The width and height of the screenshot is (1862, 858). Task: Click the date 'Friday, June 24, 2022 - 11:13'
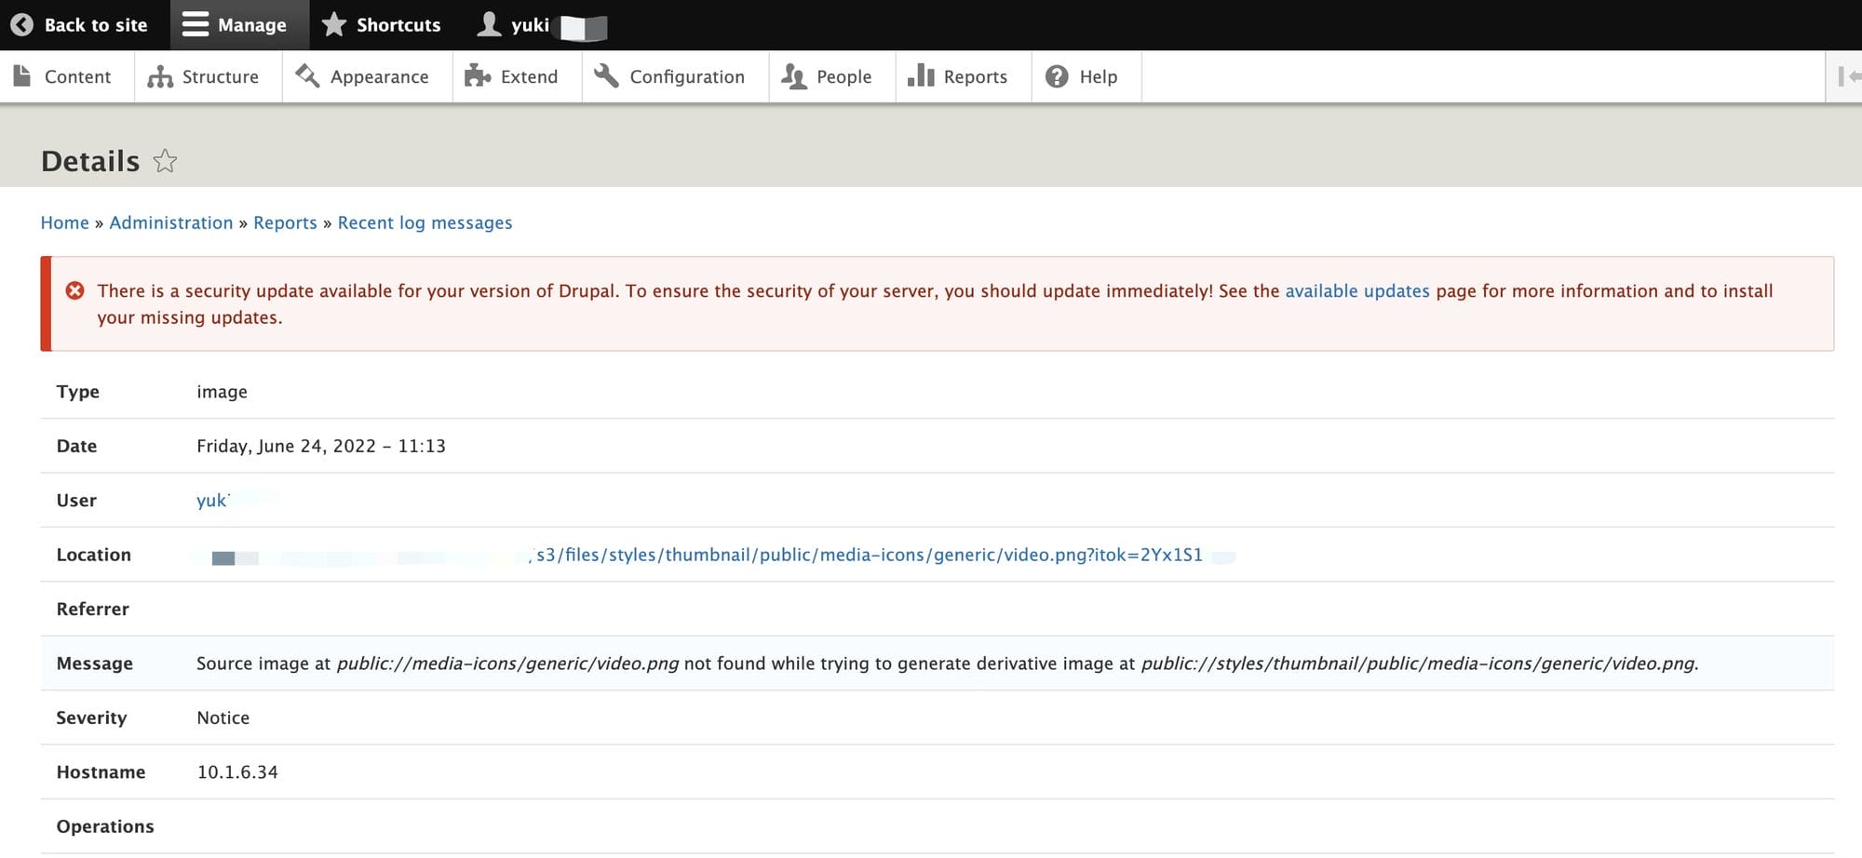[321, 446]
